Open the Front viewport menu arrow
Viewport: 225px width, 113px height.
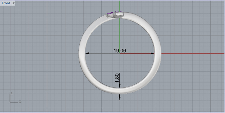tap(13, 3)
